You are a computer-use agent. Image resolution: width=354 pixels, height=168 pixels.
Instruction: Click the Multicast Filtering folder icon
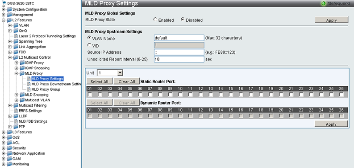(16, 105)
